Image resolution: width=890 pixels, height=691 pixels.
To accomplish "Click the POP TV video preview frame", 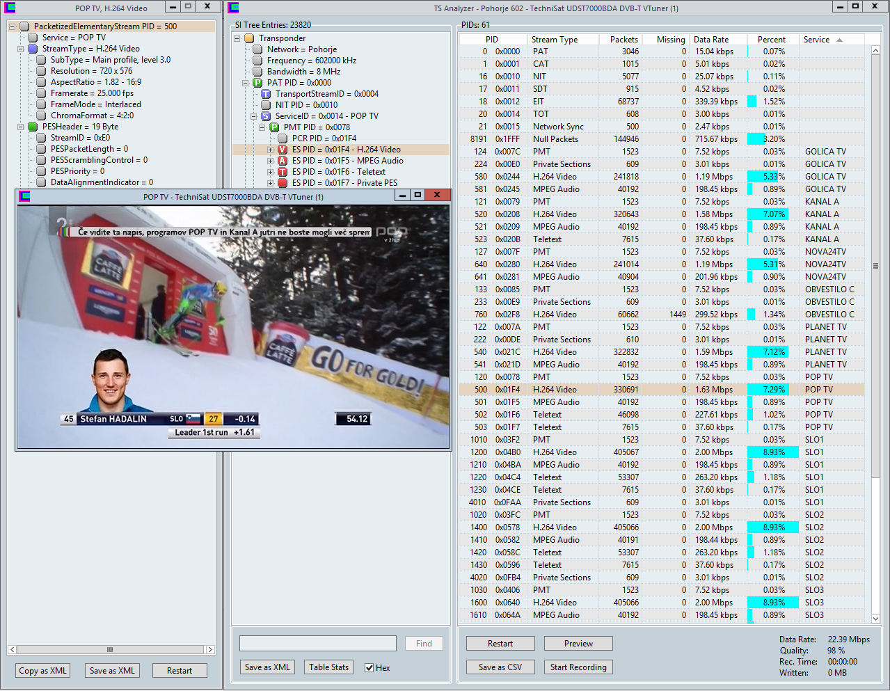I will [233, 326].
